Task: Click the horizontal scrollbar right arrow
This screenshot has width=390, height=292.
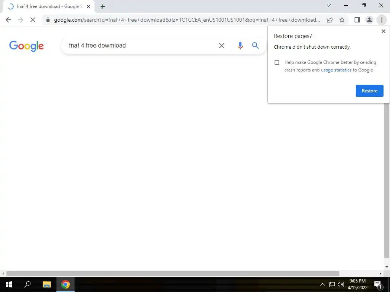Action: point(380,274)
